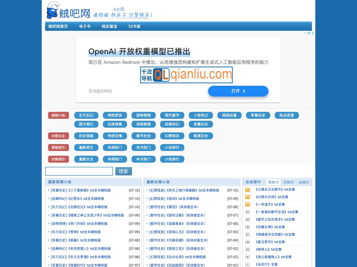Click inside the search input field
Image resolution: width=357 pixels, height=267 pixels.
79,171
